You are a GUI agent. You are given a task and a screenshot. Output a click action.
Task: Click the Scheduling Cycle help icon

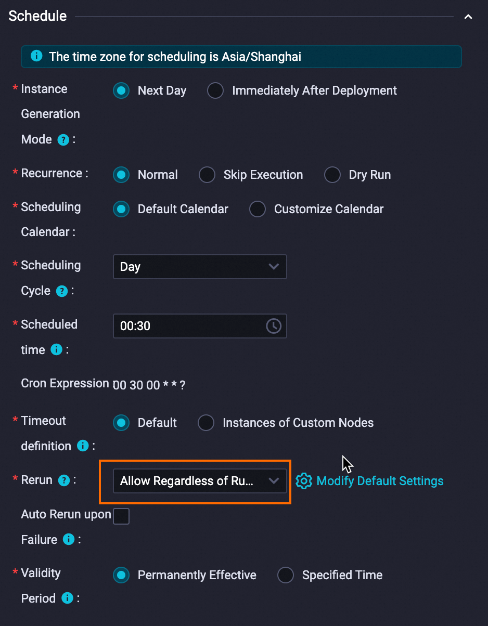pos(62,291)
